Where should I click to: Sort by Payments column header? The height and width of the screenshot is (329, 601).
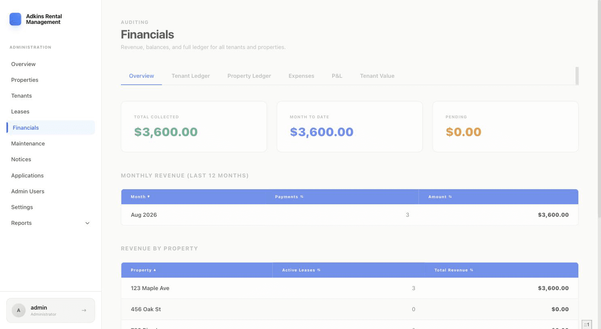(x=289, y=197)
